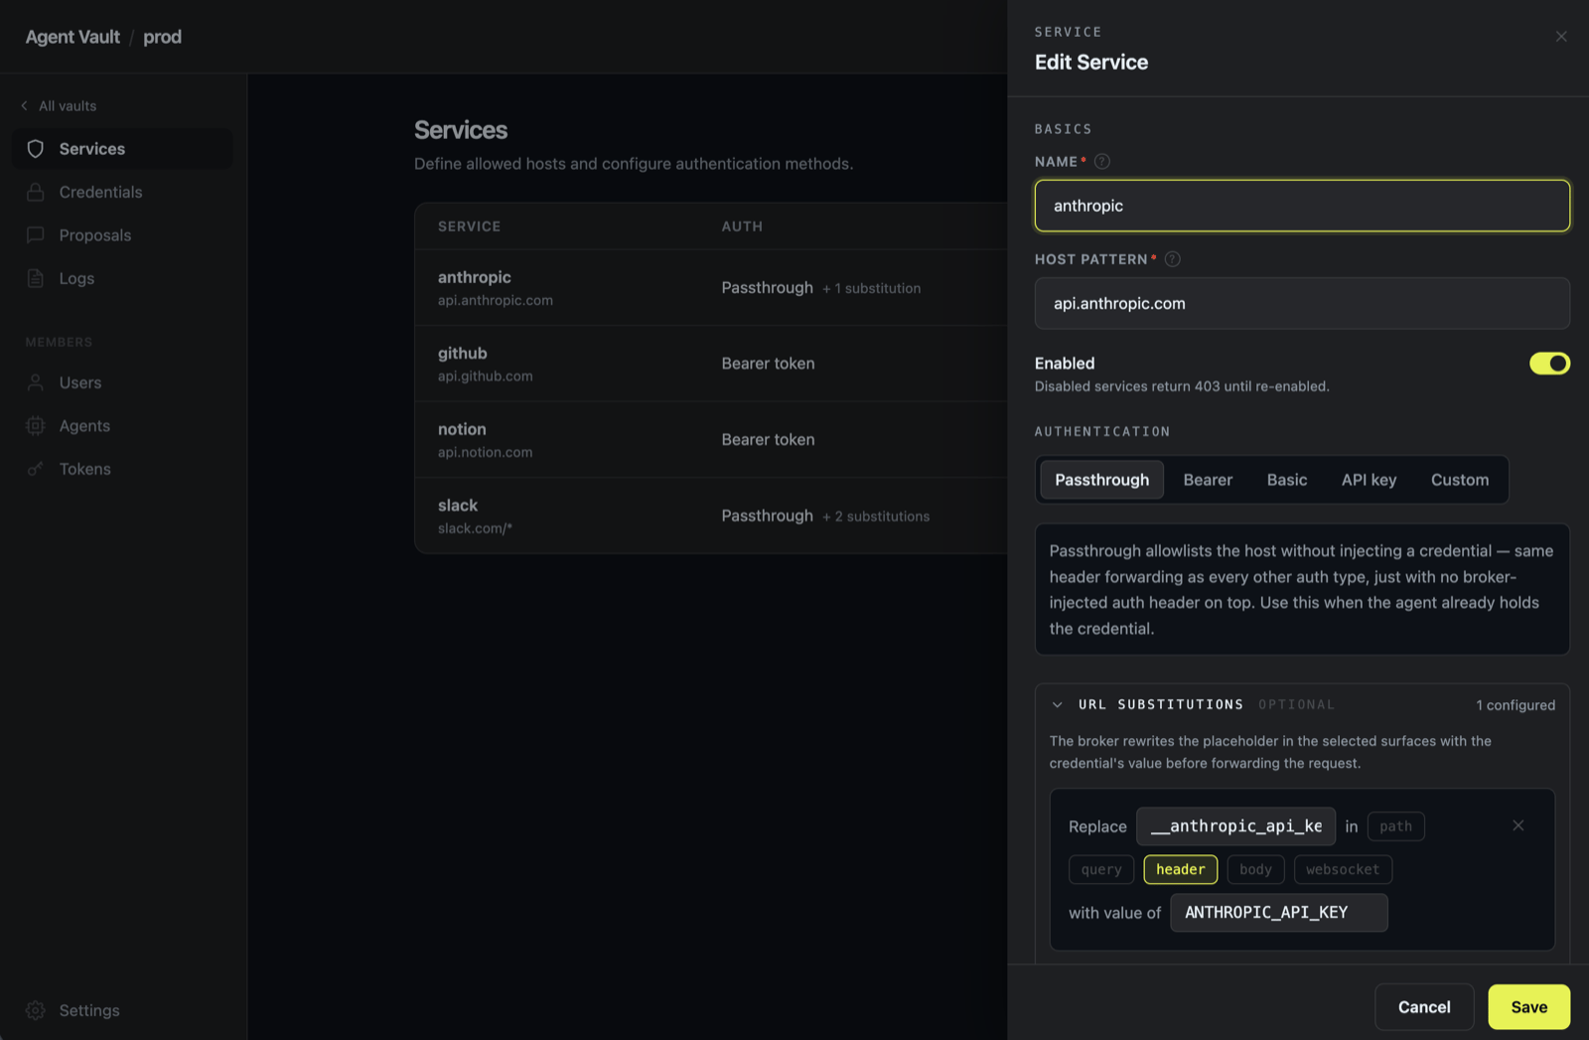This screenshot has width=1589, height=1040.
Task: Click the chip icon beside Agents
Action: [x=36, y=426]
